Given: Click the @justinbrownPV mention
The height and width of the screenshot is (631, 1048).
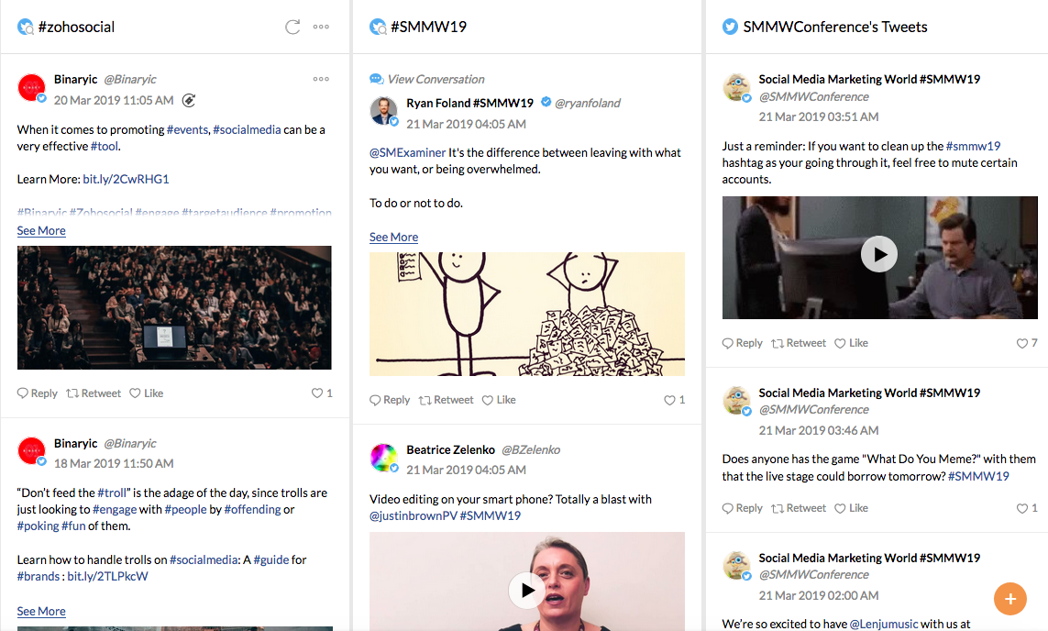Looking at the screenshot, I should [412, 515].
